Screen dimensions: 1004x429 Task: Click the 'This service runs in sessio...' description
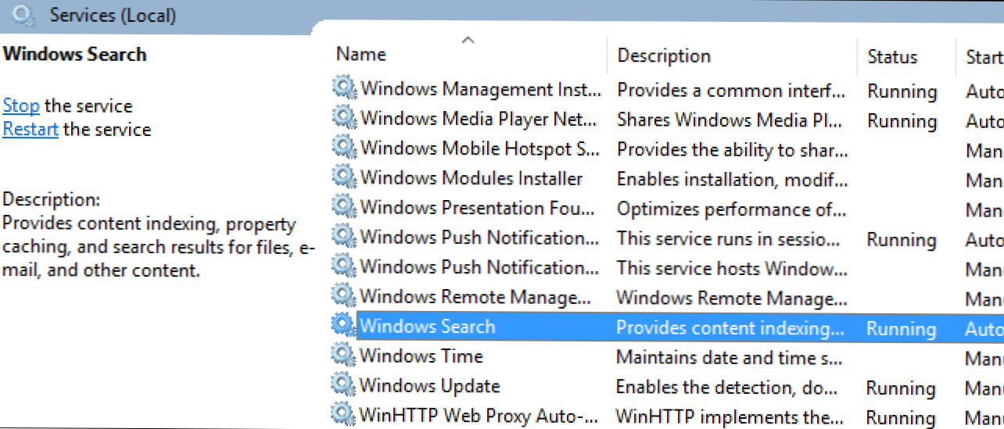730,238
